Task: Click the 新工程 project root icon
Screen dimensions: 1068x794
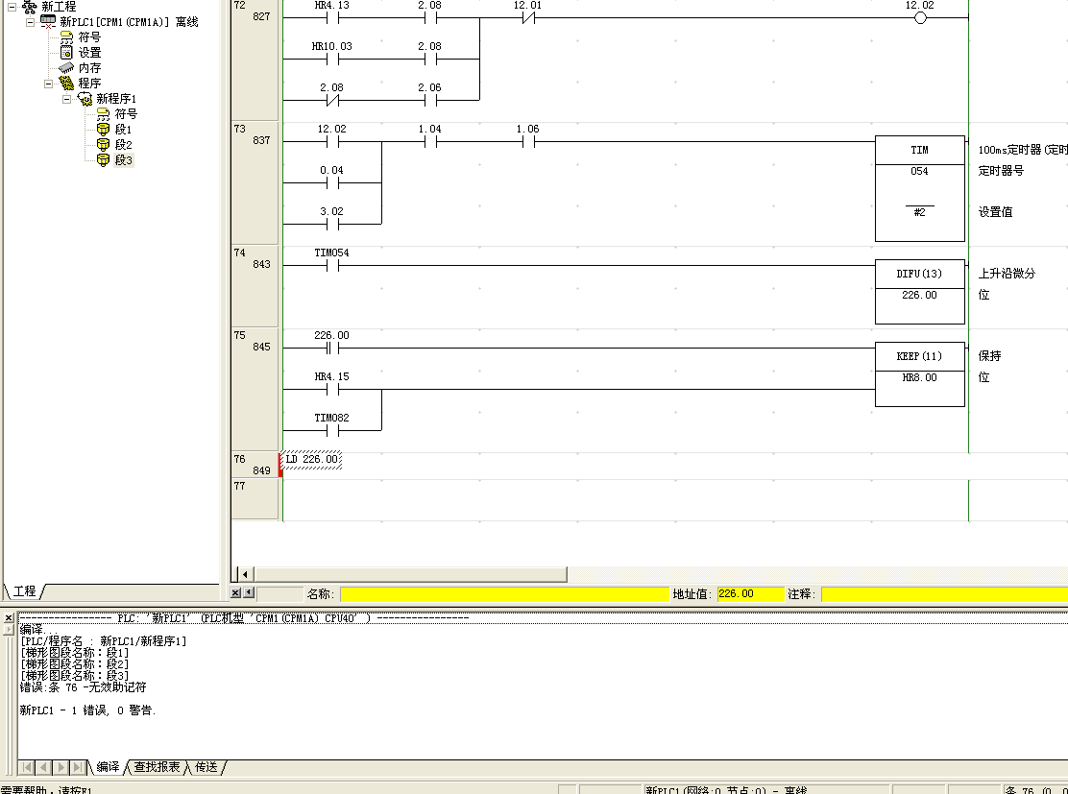Action: pos(30,7)
